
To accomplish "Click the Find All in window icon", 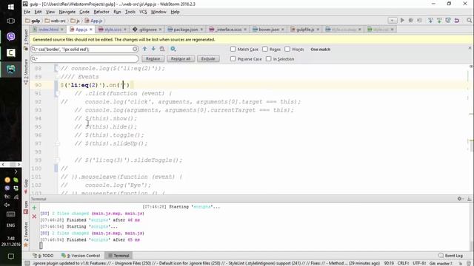I will coord(162,49).
